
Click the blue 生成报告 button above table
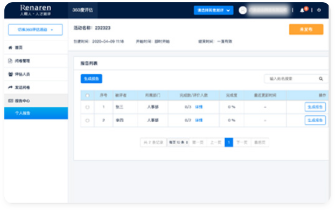91,79
